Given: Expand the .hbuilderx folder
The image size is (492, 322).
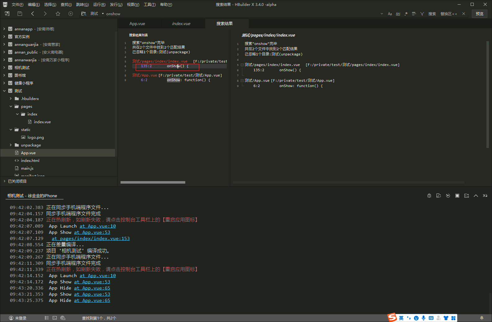Looking at the screenshot, I should point(11,98).
